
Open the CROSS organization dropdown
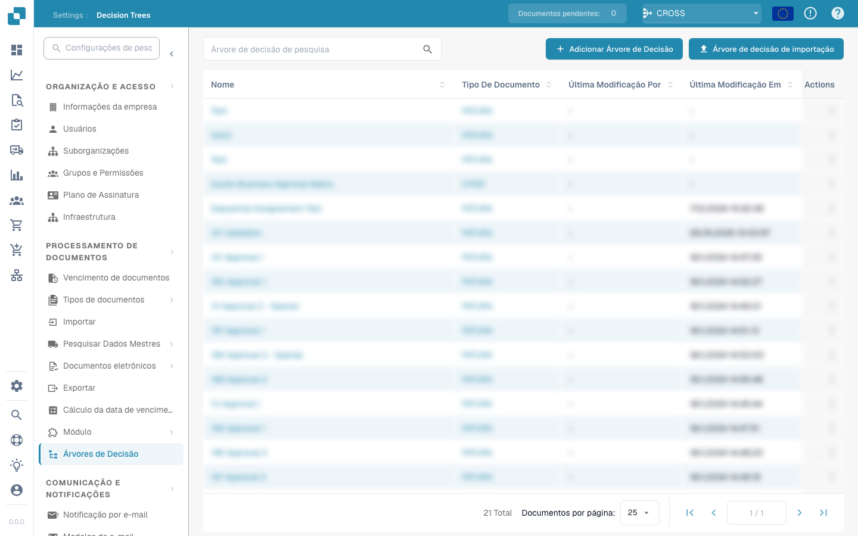(x=702, y=13)
